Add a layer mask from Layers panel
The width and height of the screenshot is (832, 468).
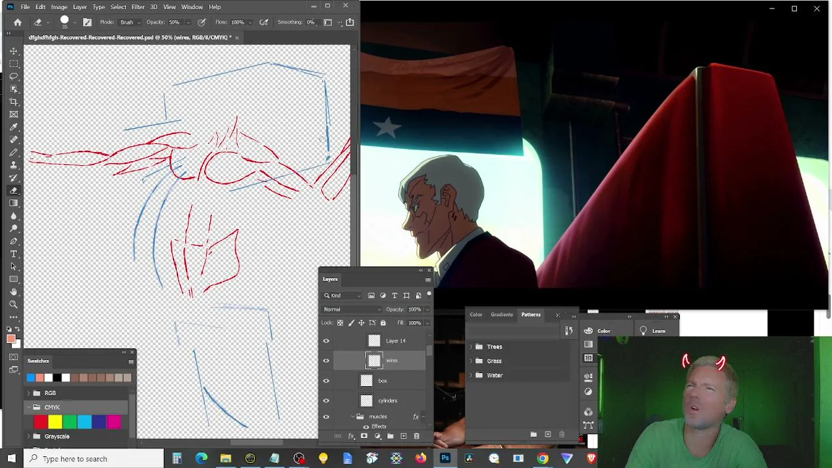click(x=364, y=435)
